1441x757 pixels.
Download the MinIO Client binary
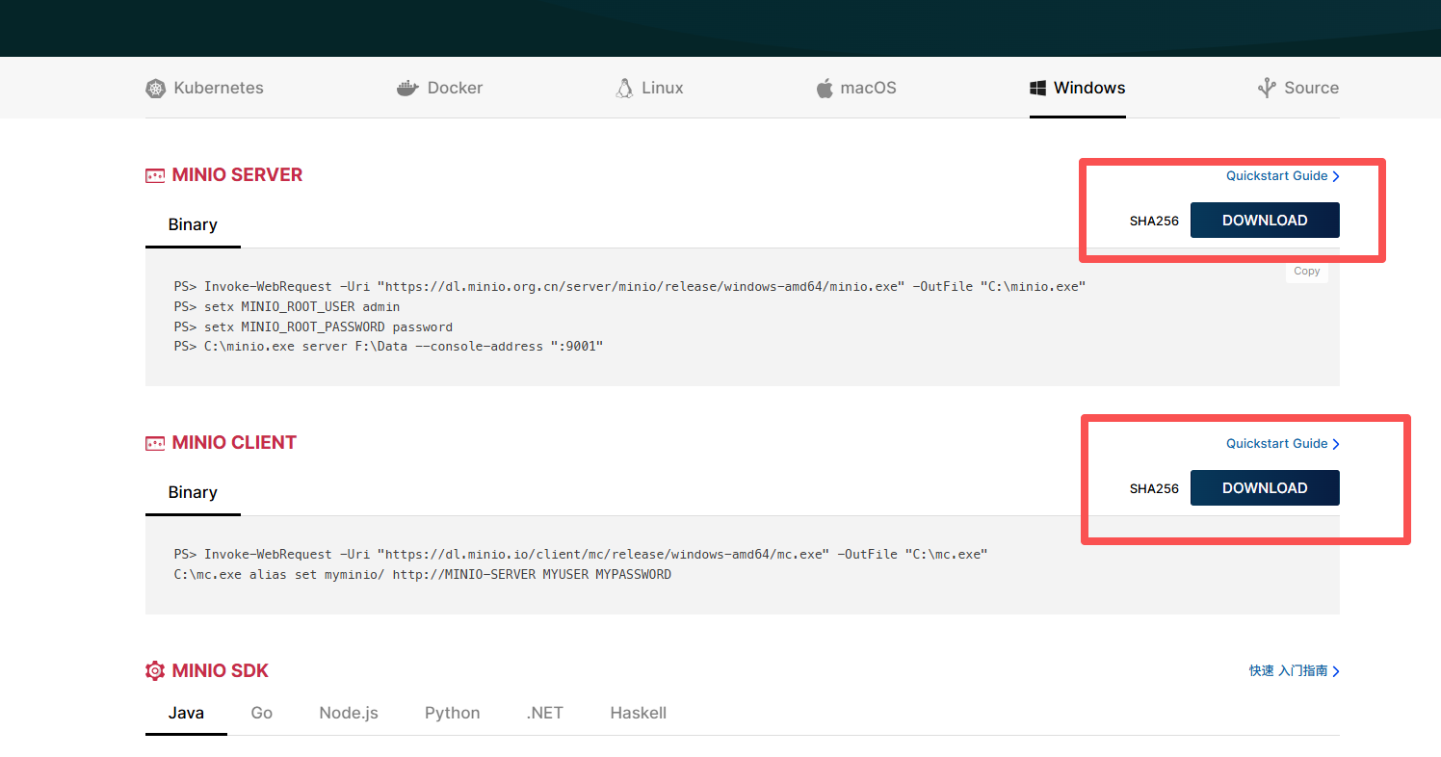[1265, 488]
